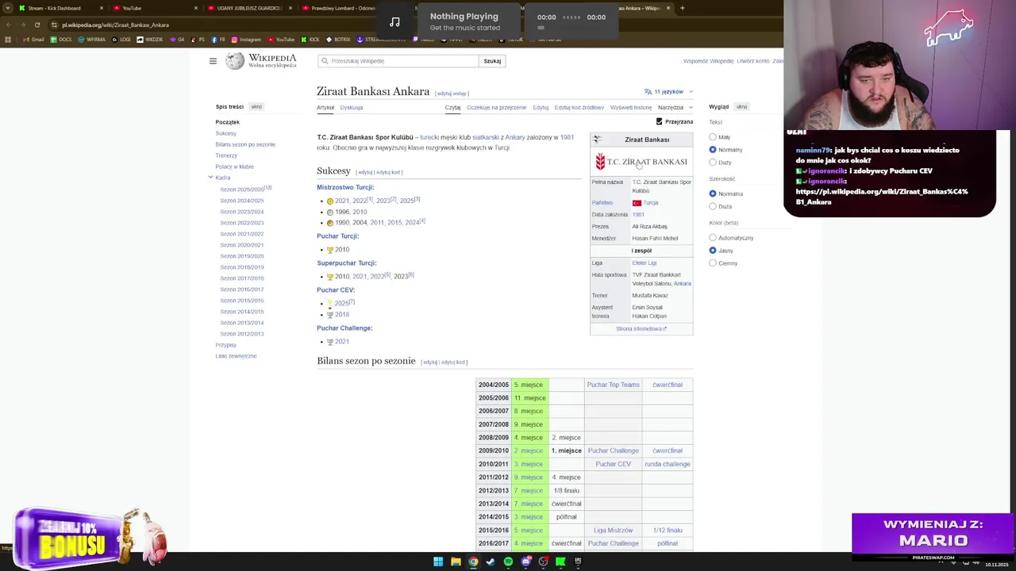
Task: Follow the Wspomóż Wikipedię link
Action: click(x=708, y=61)
